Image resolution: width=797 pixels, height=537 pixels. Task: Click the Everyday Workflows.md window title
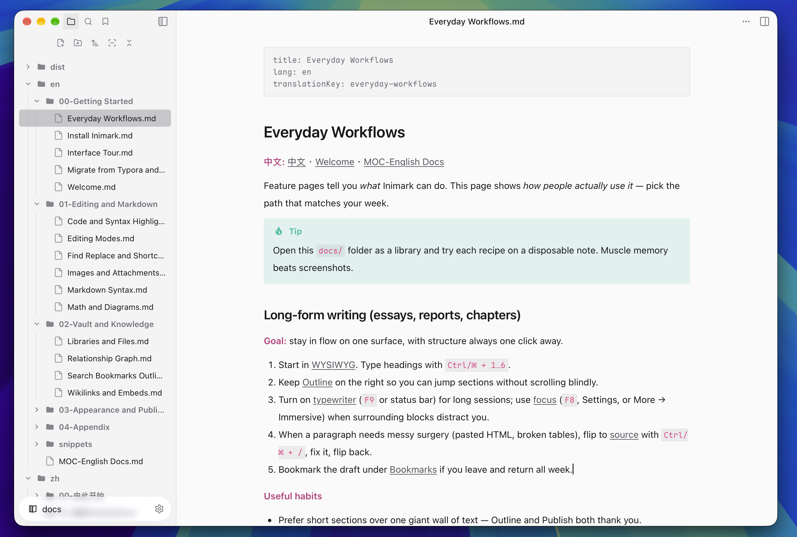coord(477,21)
